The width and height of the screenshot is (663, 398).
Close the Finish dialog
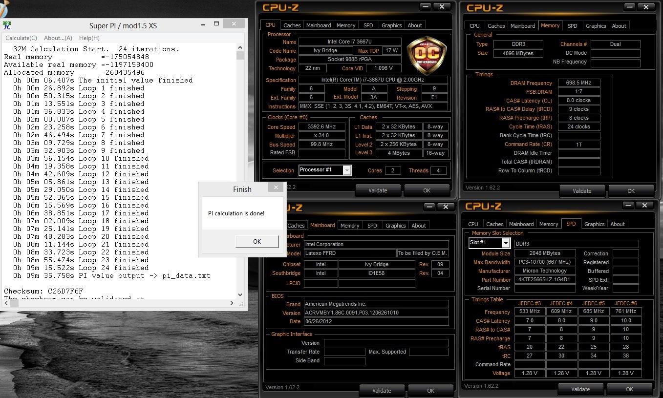[276, 188]
